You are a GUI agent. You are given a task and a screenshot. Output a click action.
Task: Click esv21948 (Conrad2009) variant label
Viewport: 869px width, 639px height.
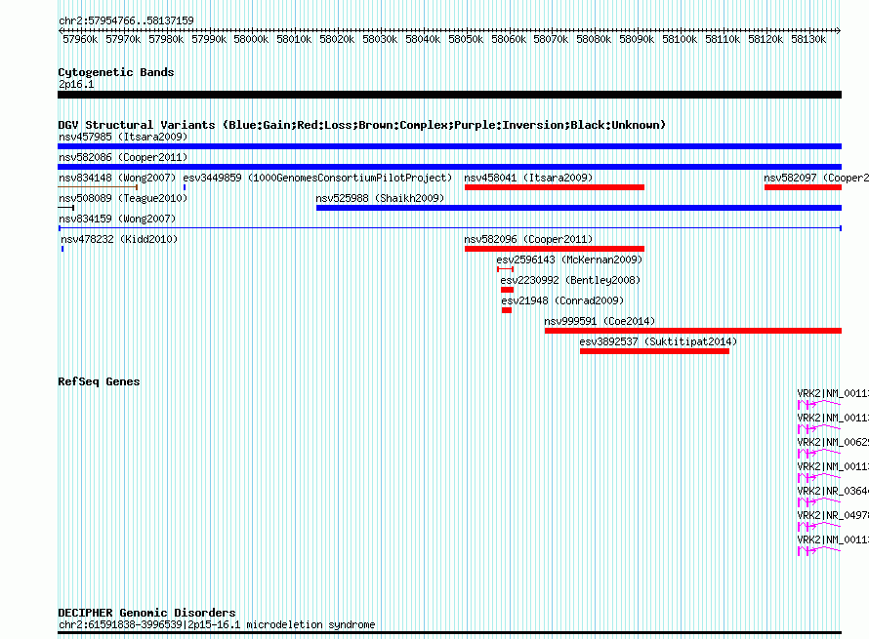click(x=562, y=300)
